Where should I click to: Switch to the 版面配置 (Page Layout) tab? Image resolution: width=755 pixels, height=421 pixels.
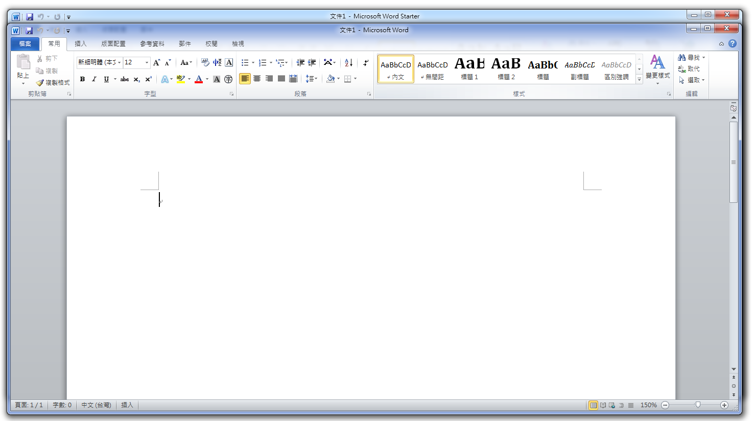113,44
